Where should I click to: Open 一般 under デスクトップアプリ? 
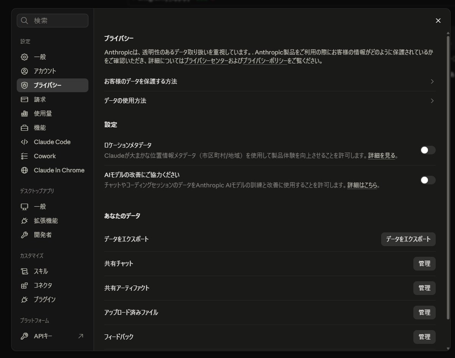tap(52, 206)
